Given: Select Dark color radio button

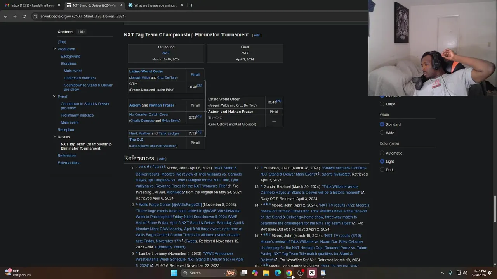Looking at the screenshot, I should (x=382, y=169).
